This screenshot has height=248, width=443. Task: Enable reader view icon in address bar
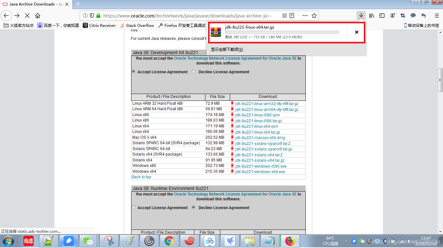[292, 16]
